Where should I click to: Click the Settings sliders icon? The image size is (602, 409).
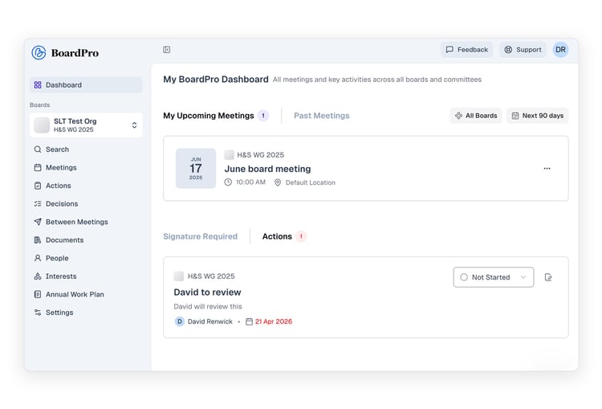tap(38, 313)
